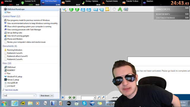Screen dimensions: 190x107
Task: Select the Payment Details split tab
Action: tap(111, 3)
